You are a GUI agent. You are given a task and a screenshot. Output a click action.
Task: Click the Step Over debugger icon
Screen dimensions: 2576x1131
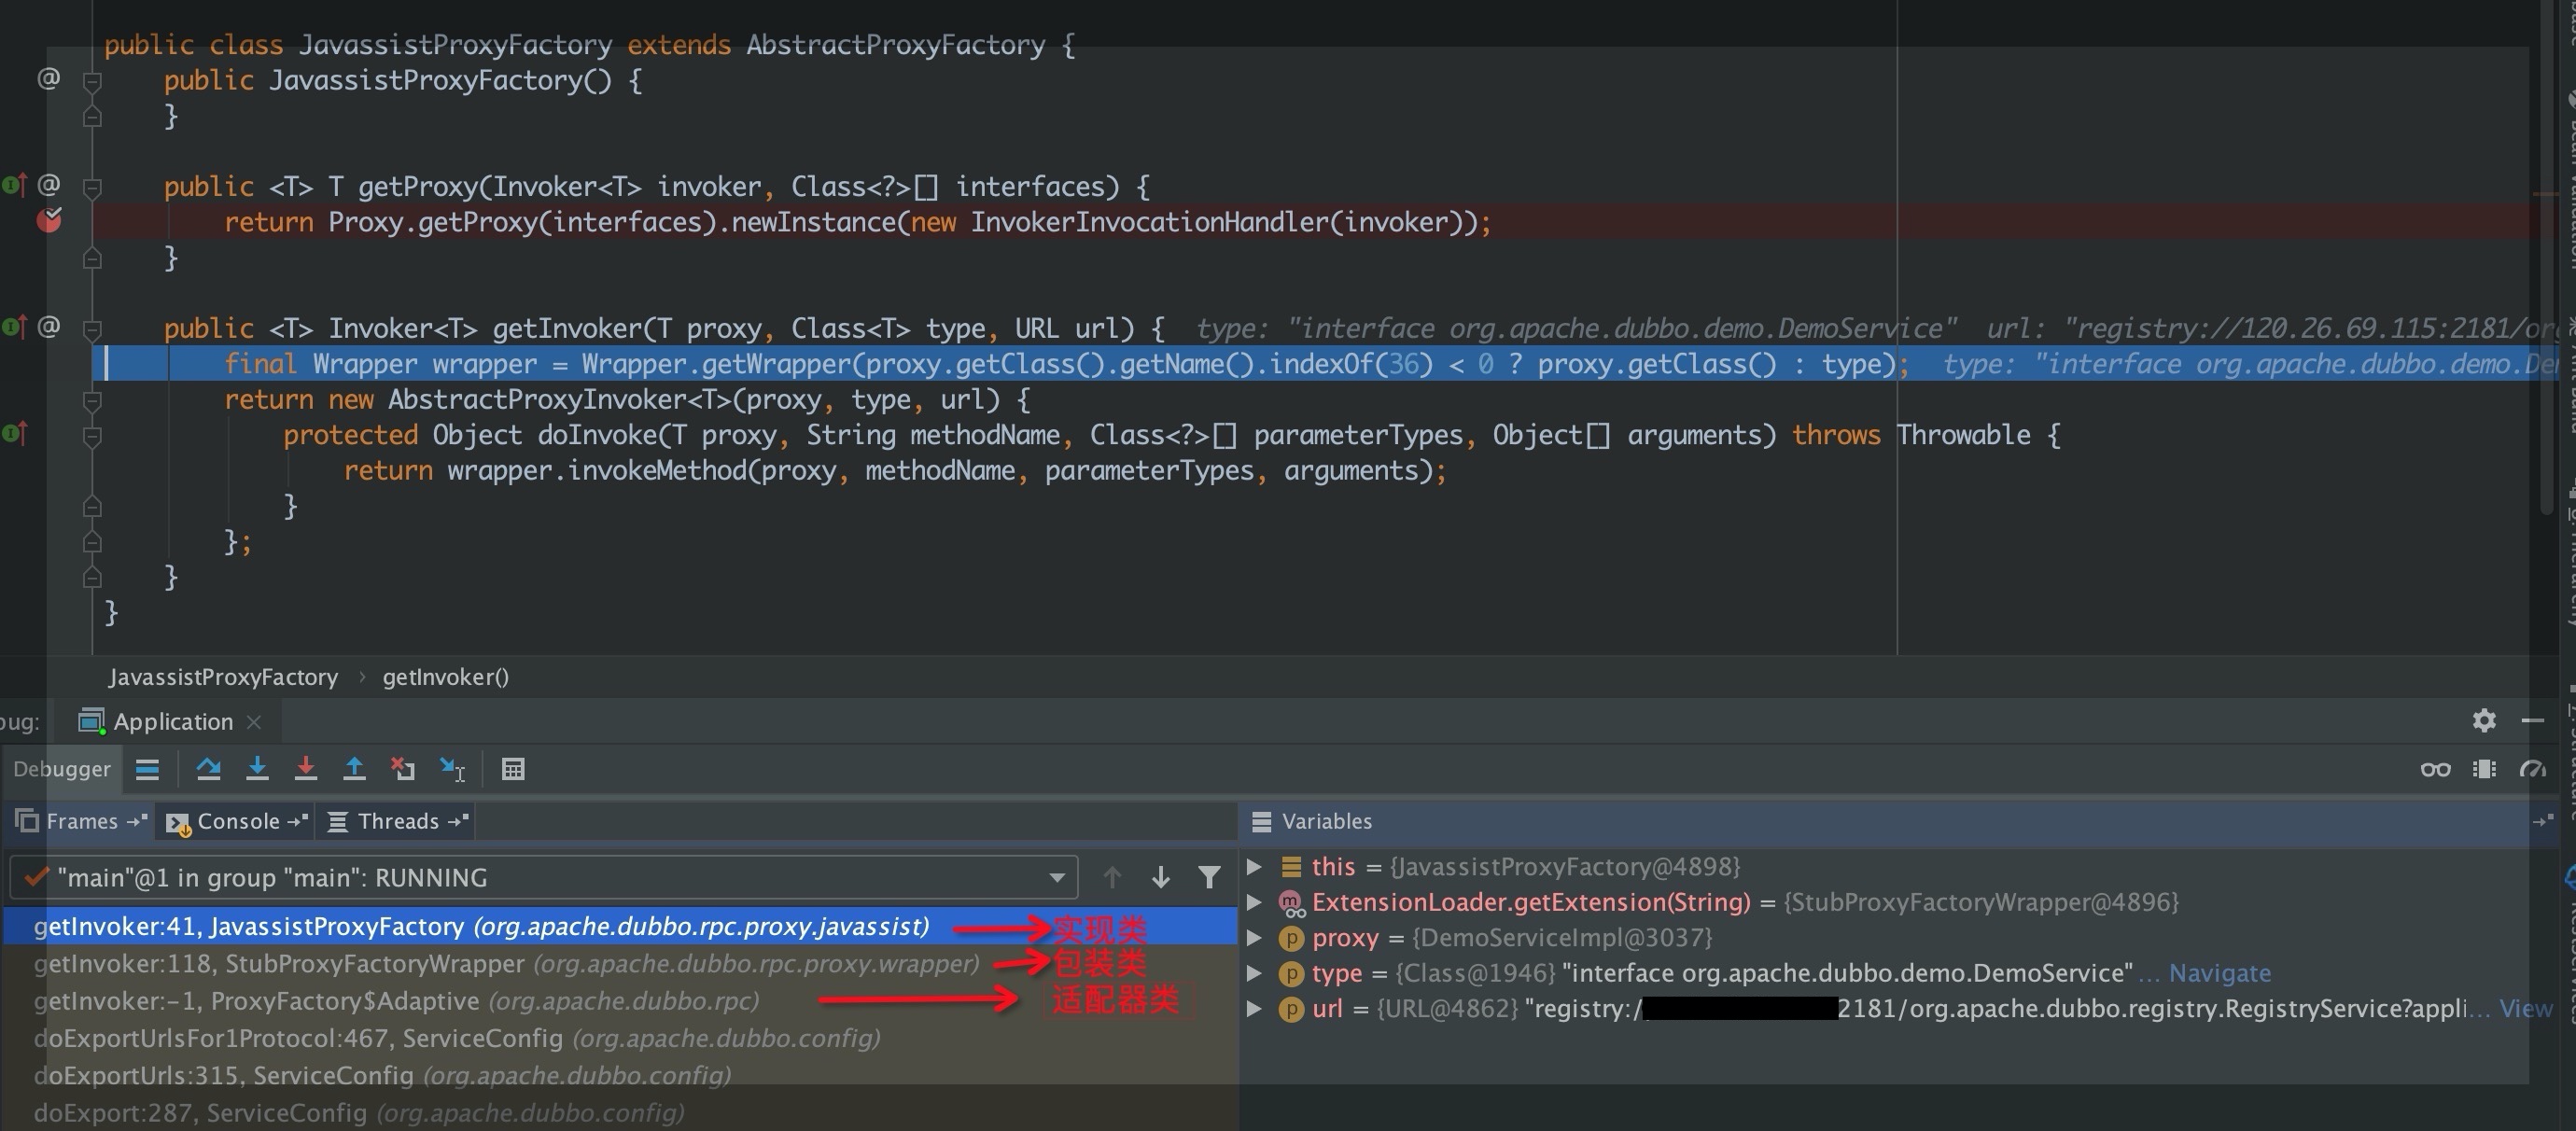(208, 769)
